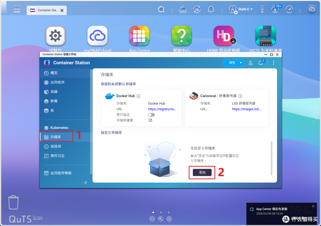Select Applications in the sidebar
Viewport: 321px width, 226px height.
(65, 83)
